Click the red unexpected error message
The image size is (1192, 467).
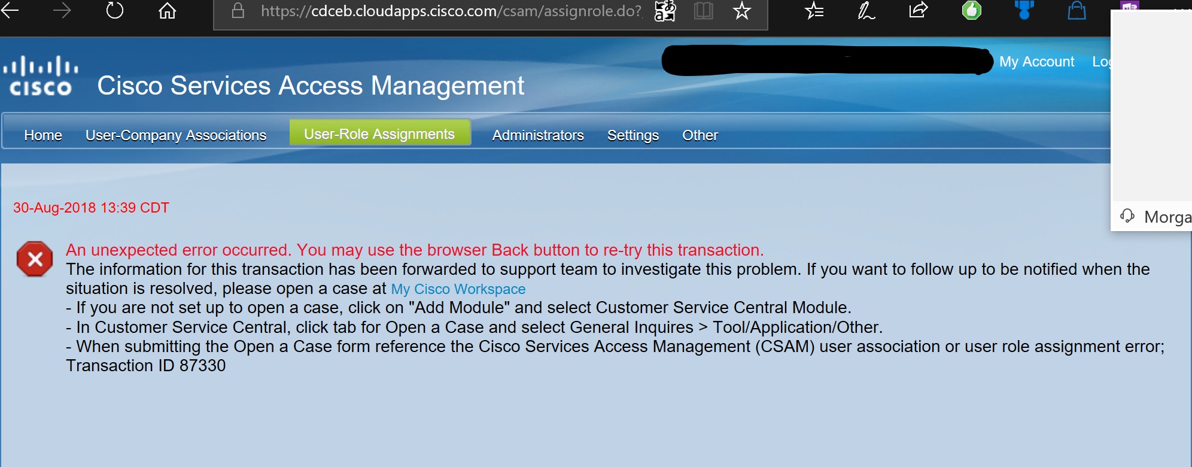pyautogui.click(x=415, y=250)
